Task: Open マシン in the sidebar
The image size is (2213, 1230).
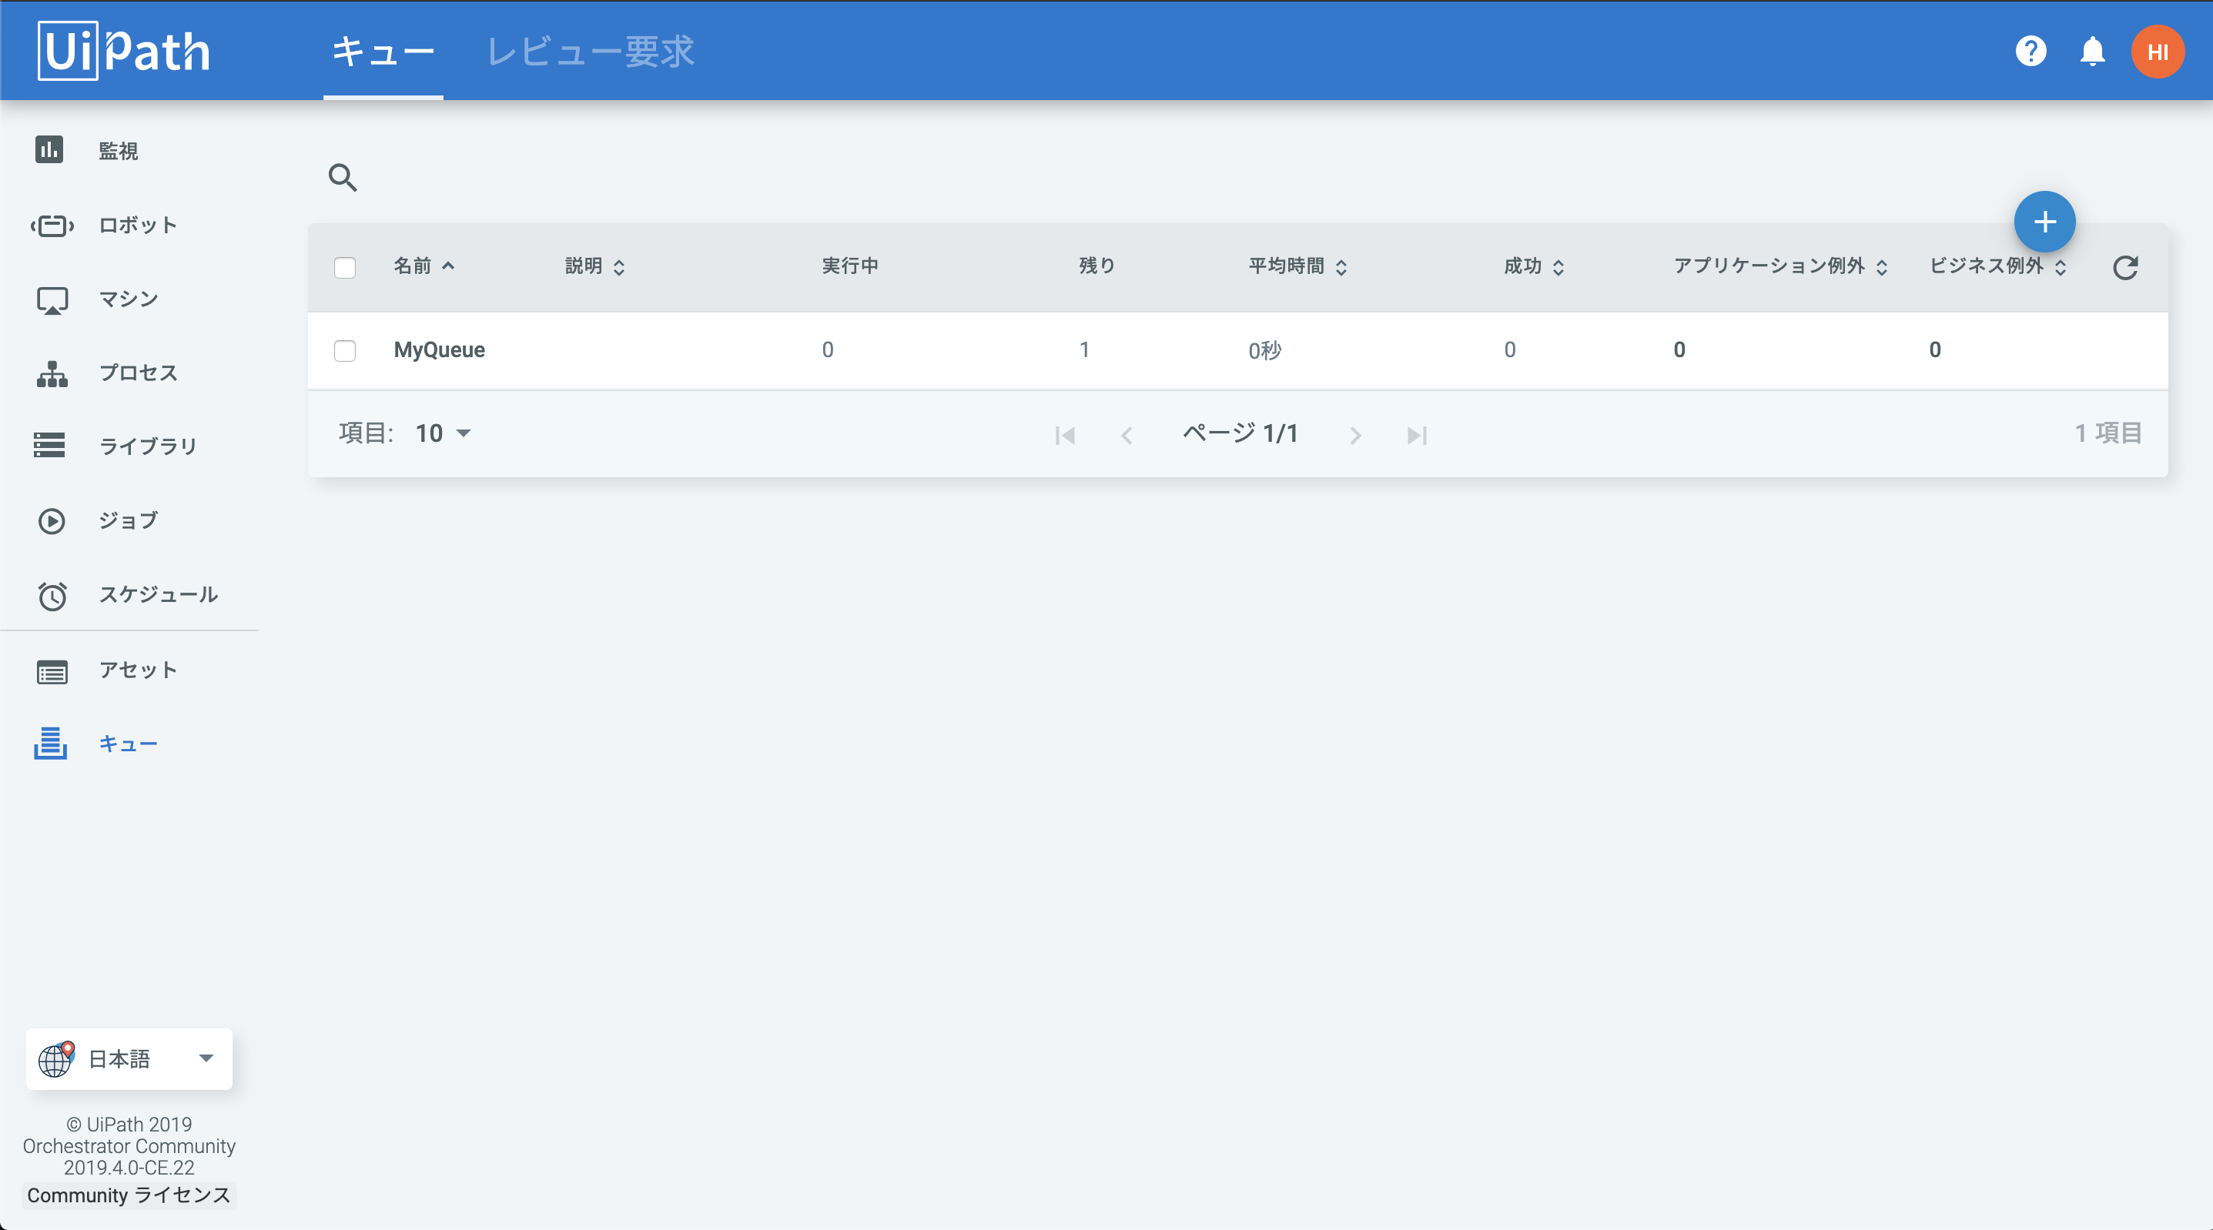Action: pos(128,299)
